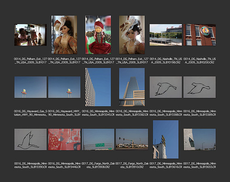Select Victorian doll close-up beside the stadium photo
This screenshot has height=182, width=230.
[x=132, y=35]
